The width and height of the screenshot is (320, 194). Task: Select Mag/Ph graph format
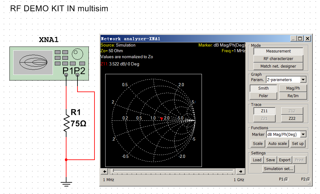[293, 88]
